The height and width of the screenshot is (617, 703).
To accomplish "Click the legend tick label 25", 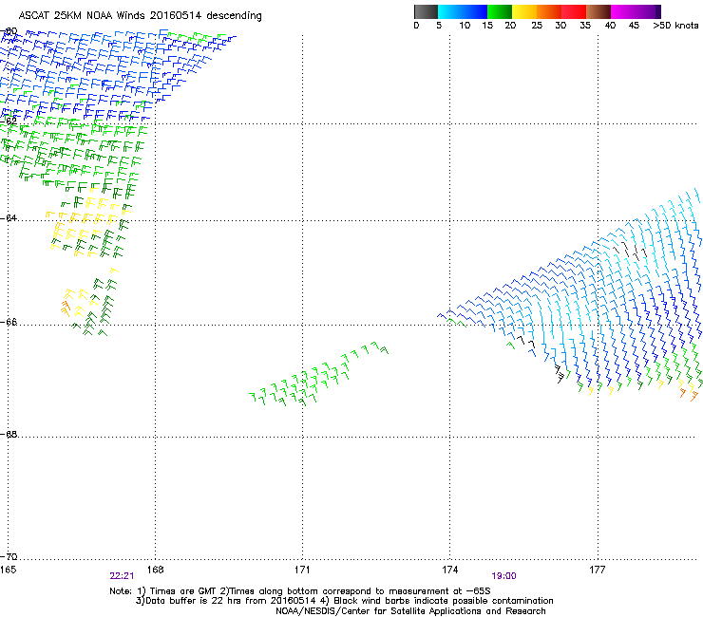I will tap(537, 26).
